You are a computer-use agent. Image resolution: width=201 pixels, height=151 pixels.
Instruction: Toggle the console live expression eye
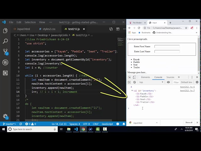tap(168, 82)
